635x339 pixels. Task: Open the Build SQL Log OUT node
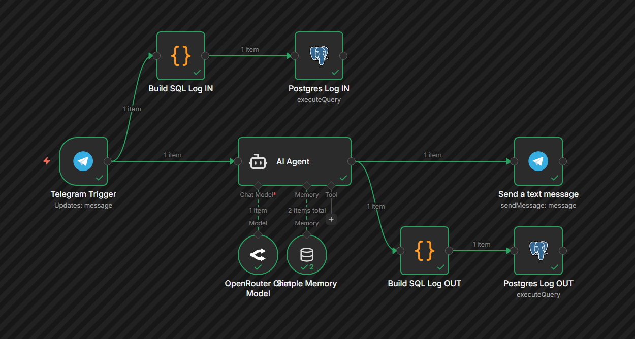pyautogui.click(x=424, y=250)
